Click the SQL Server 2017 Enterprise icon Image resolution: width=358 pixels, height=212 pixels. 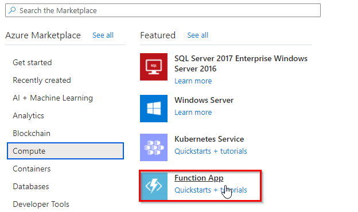click(154, 67)
